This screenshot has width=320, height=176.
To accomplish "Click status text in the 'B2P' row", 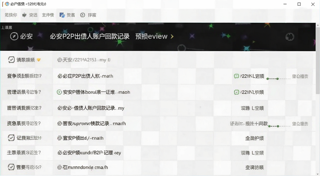I will click(x=252, y=152).
